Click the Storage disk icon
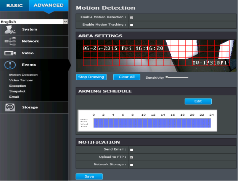This screenshot has height=181, width=238. click(10, 107)
